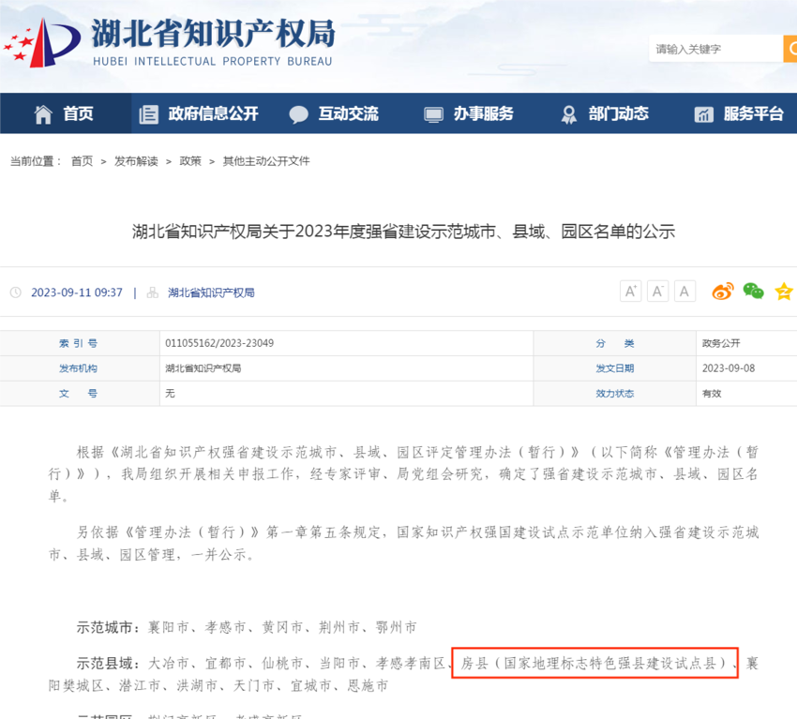Screen dimensions: 797x719
Task: Click the organization icon beside 湖北省知识产权局
Action: point(153,292)
